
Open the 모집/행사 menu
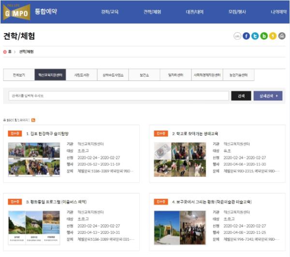point(236,12)
